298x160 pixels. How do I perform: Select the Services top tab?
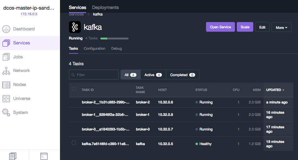pyautogui.click(x=77, y=7)
